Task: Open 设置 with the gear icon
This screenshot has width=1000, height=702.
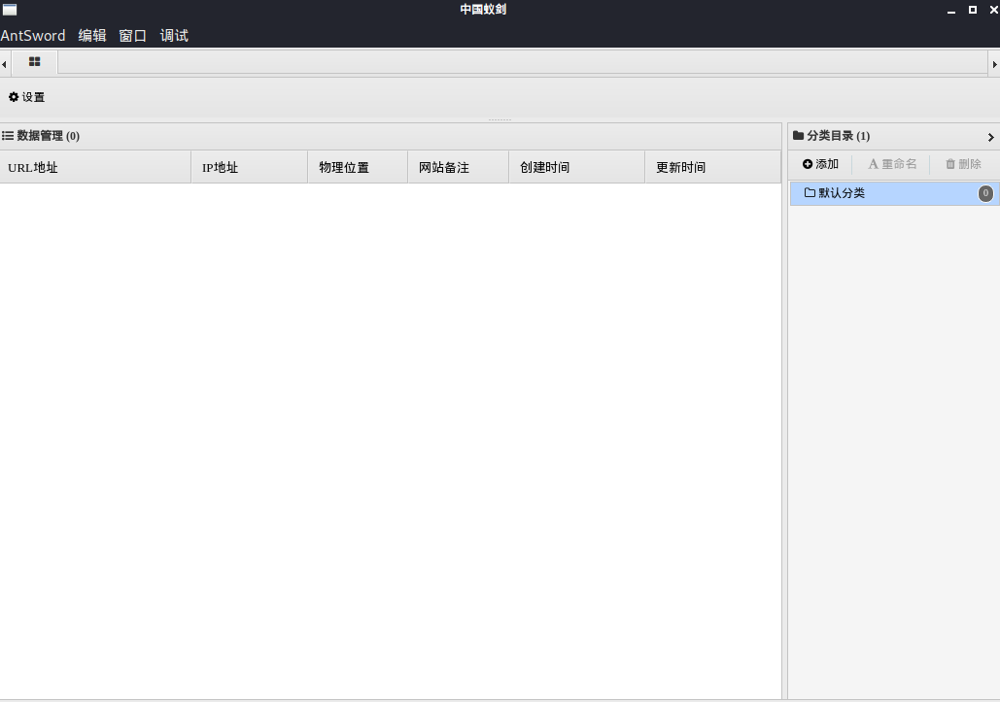Action: 27,97
